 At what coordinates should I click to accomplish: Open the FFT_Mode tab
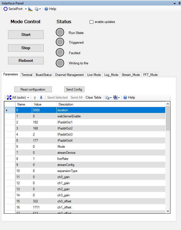coord(150,75)
